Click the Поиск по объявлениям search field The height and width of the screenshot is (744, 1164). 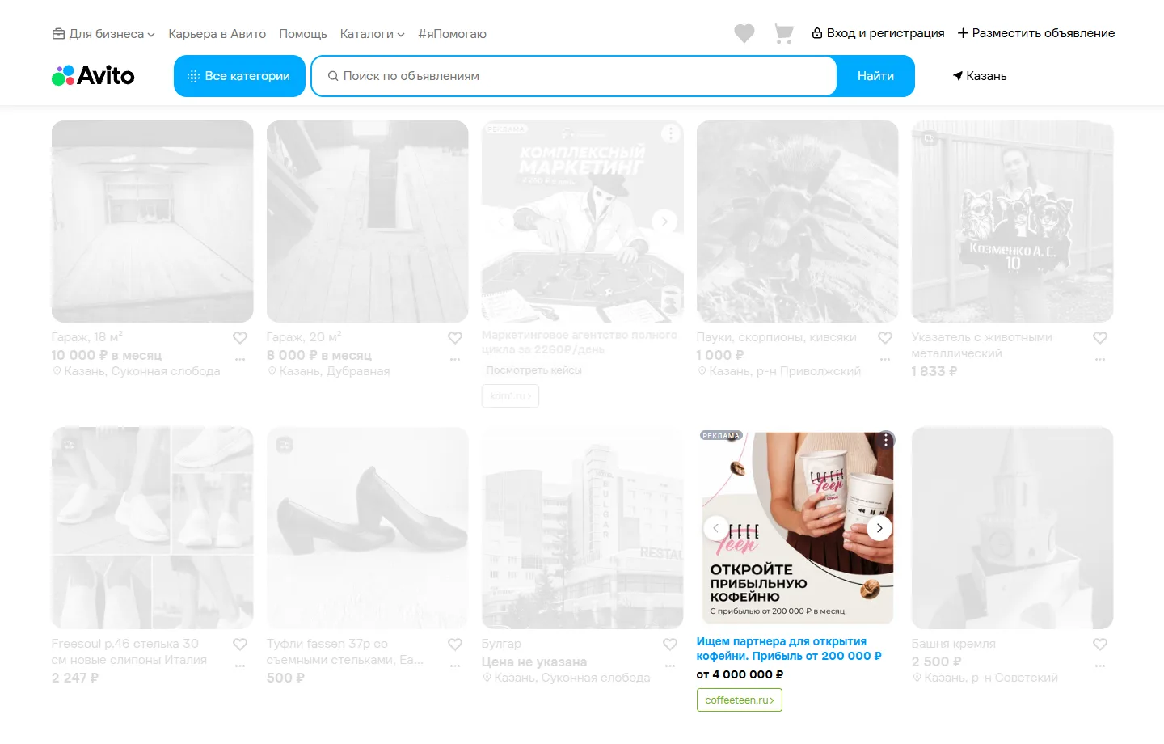575,76
